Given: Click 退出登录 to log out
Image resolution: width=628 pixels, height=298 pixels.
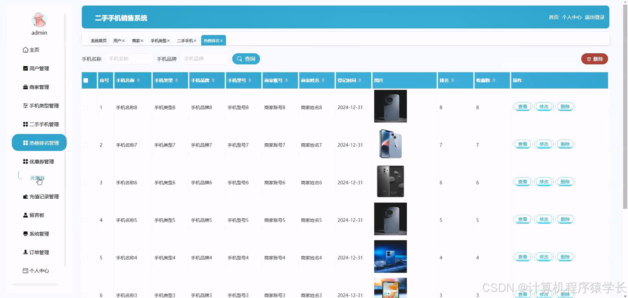Looking at the screenshot, I should 595,17.
